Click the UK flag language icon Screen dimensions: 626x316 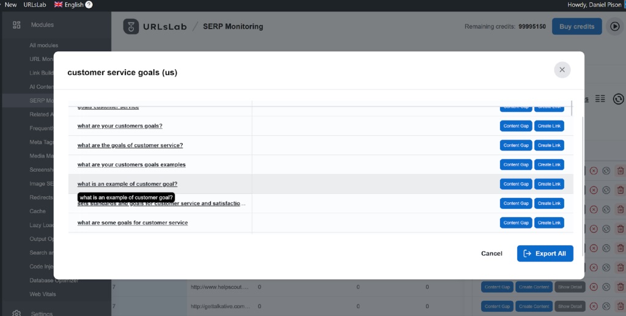click(58, 5)
